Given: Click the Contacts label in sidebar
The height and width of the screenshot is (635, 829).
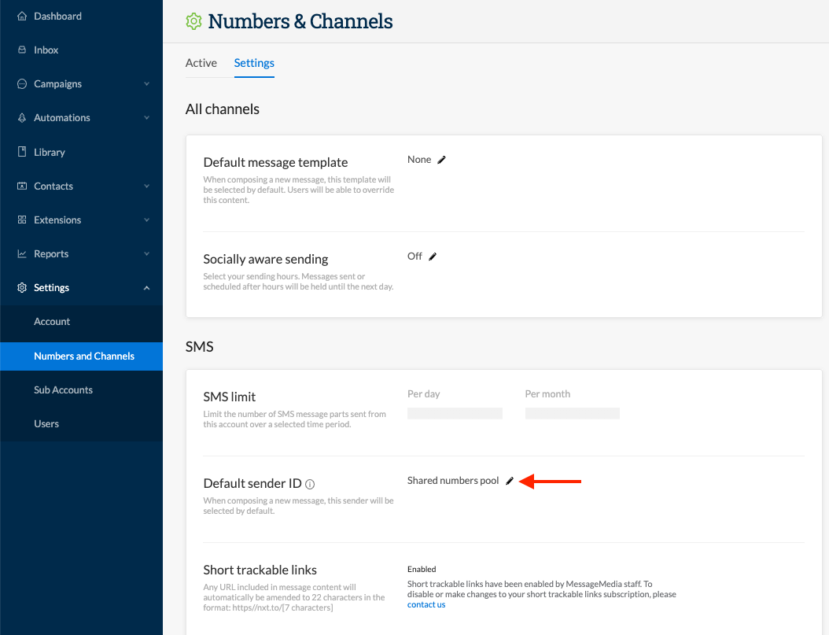Looking at the screenshot, I should (53, 186).
